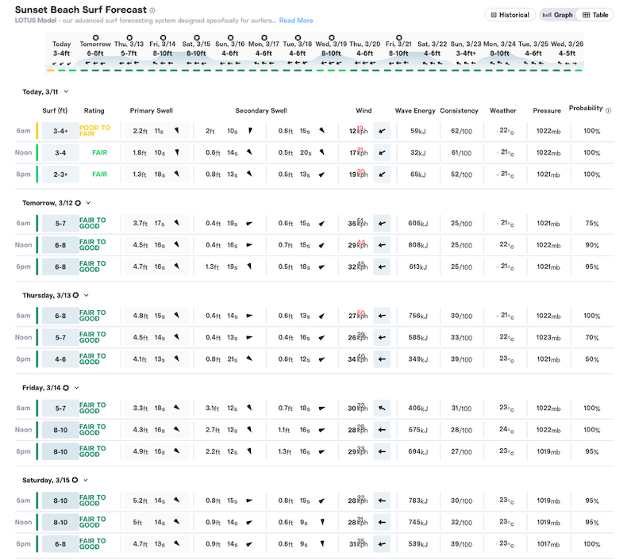635x560 pixels.
Task: Click wind direction icon in Tomorrow Noon row
Action: point(382,245)
